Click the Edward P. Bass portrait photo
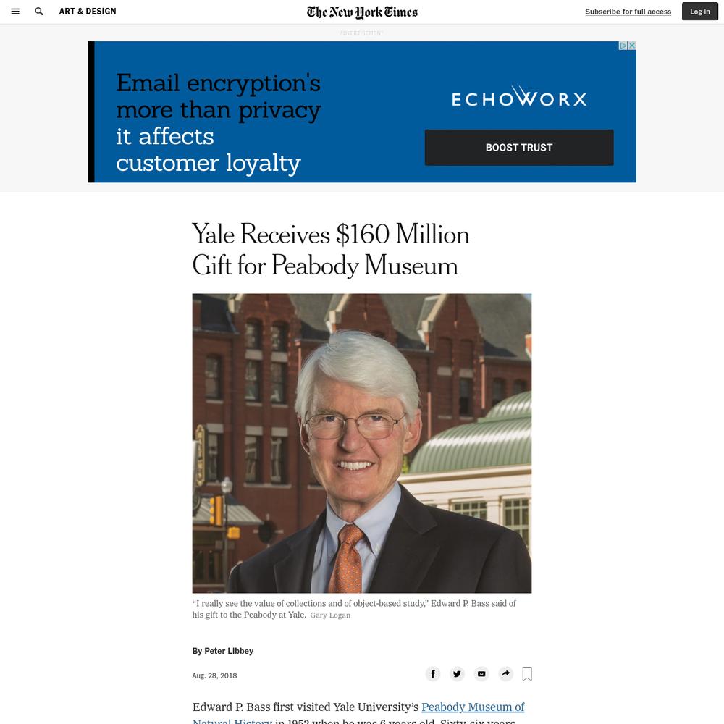The width and height of the screenshot is (724, 724). [362, 443]
